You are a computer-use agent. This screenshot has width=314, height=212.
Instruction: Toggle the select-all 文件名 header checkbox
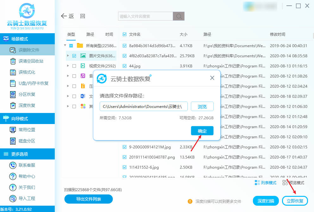click(x=124, y=34)
